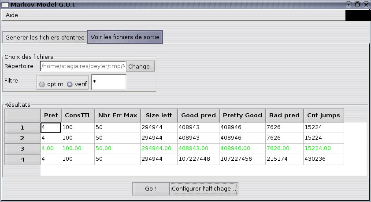Viewport: 371px width, 202px height.
Task: Open the Aide menu
Action: (x=12, y=15)
